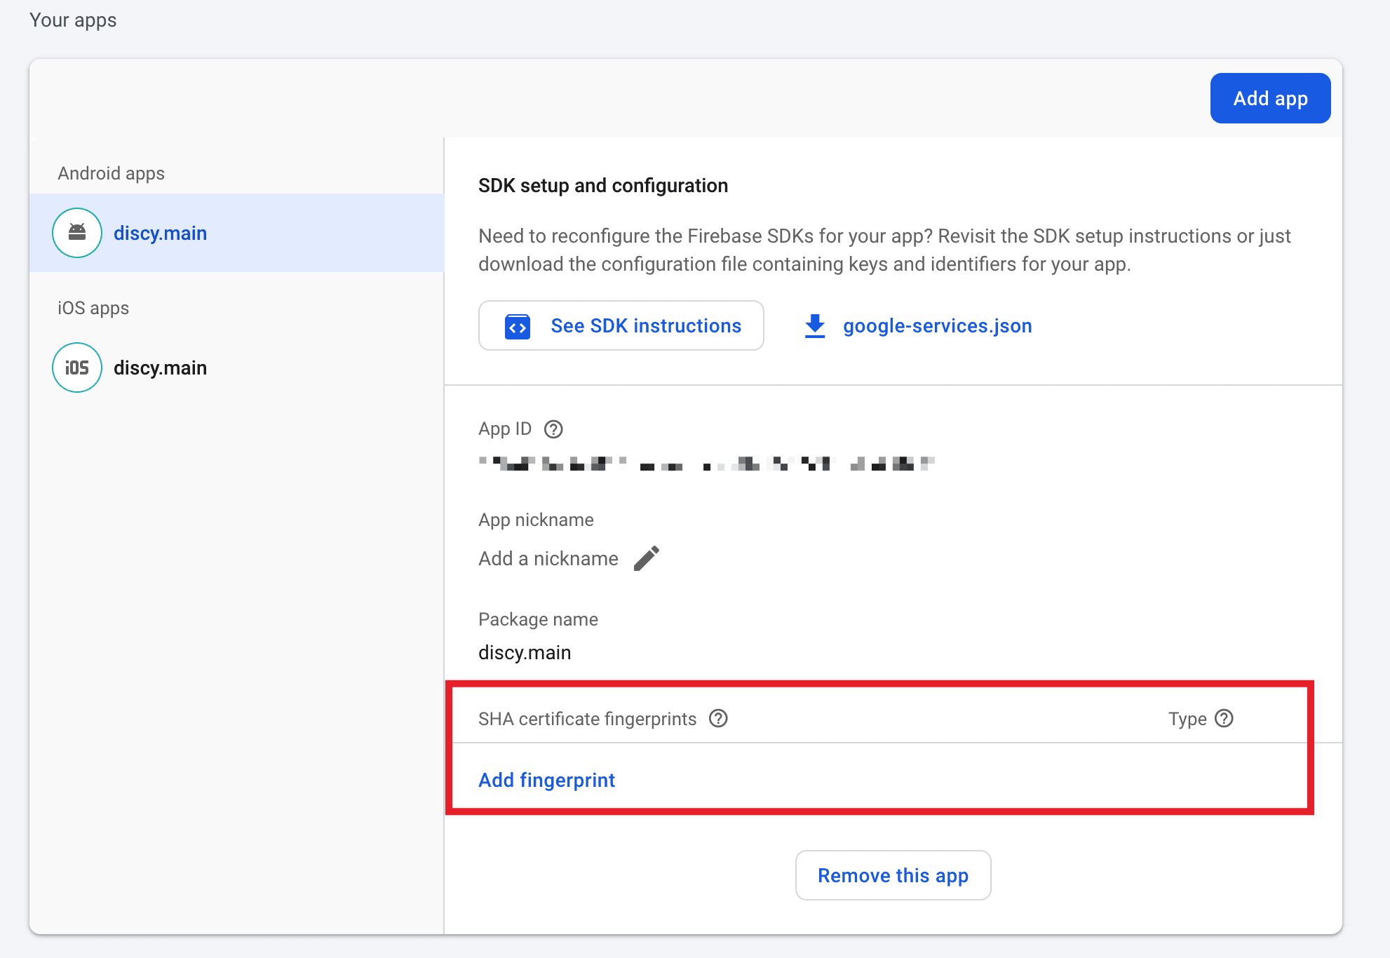1390x958 pixels.
Task: Select the iOS discy.main app entry
Action: [x=160, y=367]
